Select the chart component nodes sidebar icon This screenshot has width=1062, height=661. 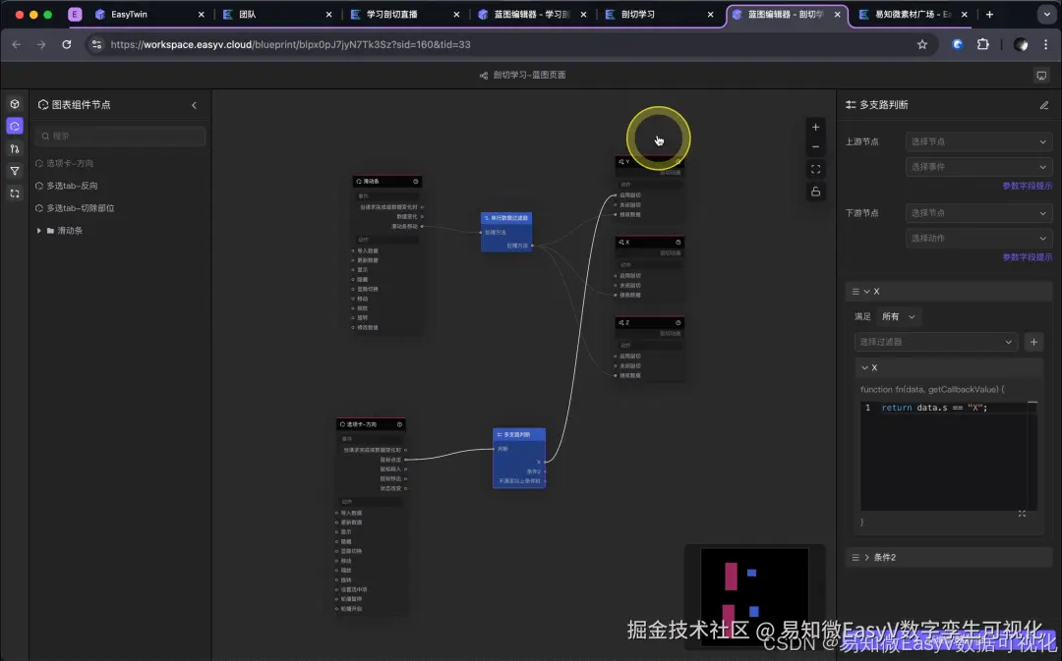14,127
